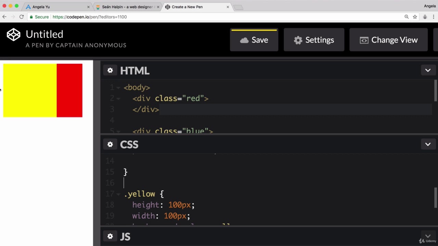Screen dimensions: 438x246
Task: Open CSS editor settings gear
Action: coord(110,145)
